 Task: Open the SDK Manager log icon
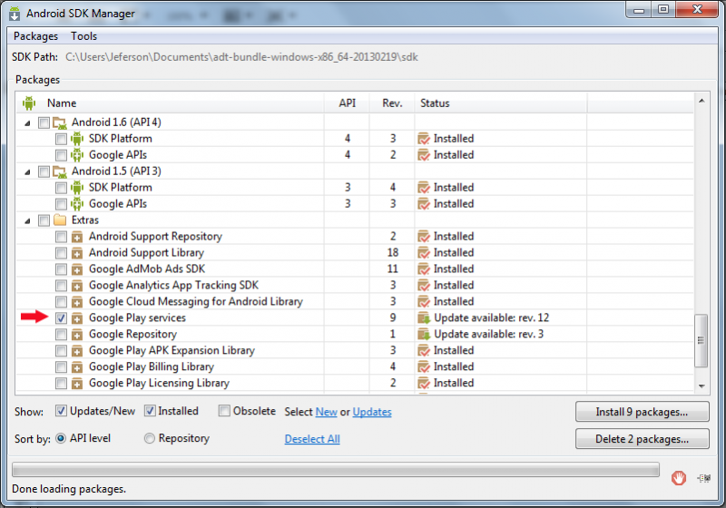click(x=704, y=478)
